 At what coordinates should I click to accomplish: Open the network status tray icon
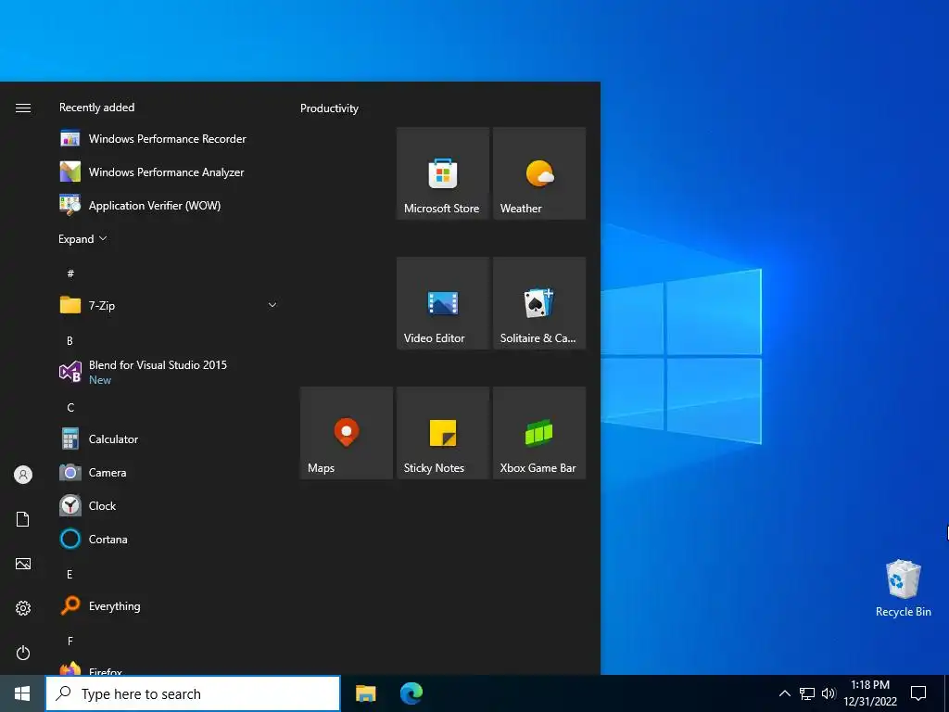coord(807,693)
